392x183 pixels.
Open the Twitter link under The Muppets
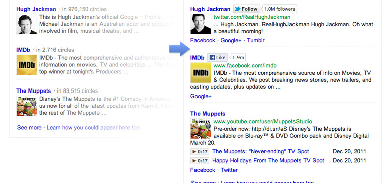[x=229, y=170]
